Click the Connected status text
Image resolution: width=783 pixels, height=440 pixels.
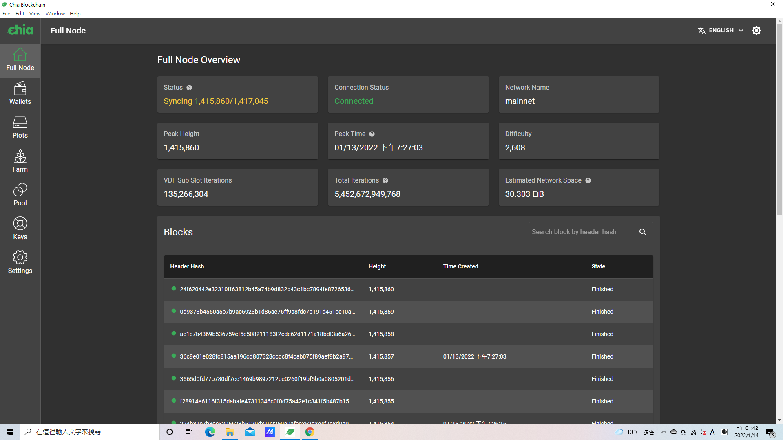354,101
